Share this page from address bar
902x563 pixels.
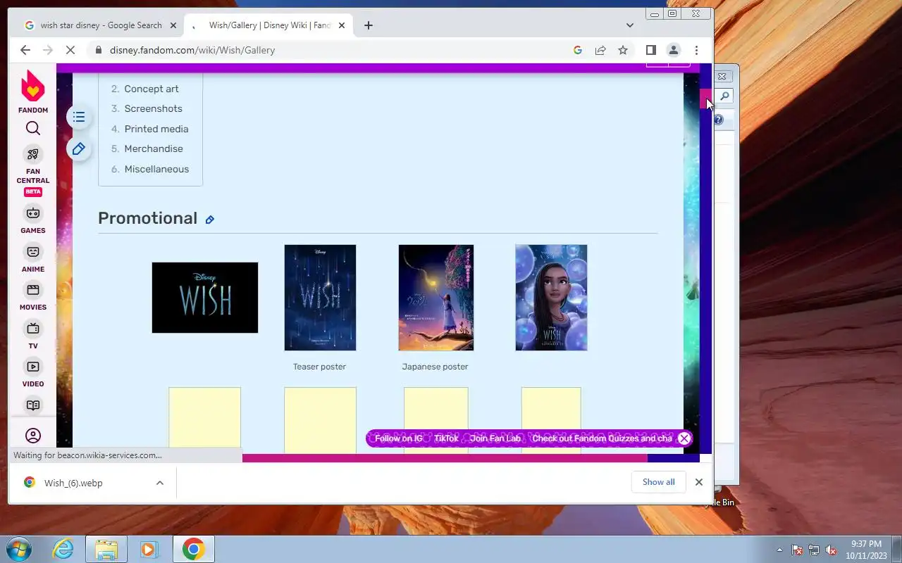600,50
